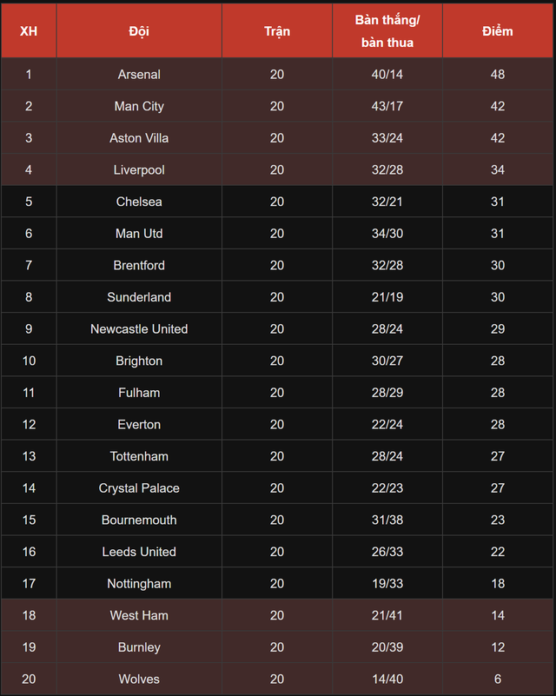Click the Trận column header
The height and width of the screenshot is (696, 556).
point(277,31)
